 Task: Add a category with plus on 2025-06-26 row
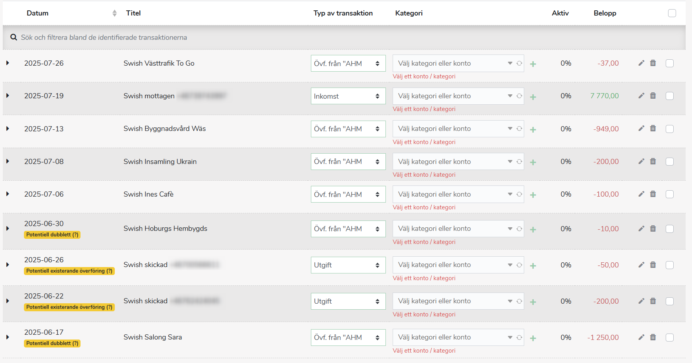(533, 265)
